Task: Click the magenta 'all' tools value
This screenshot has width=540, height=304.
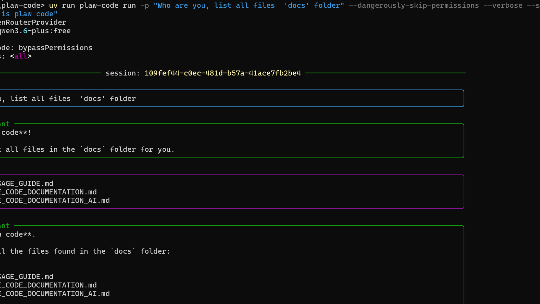Action: point(21,56)
